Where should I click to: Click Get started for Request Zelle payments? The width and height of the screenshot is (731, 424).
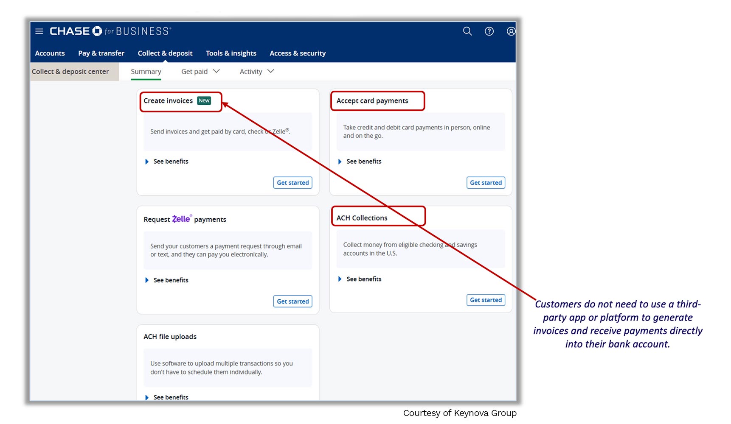pos(293,301)
